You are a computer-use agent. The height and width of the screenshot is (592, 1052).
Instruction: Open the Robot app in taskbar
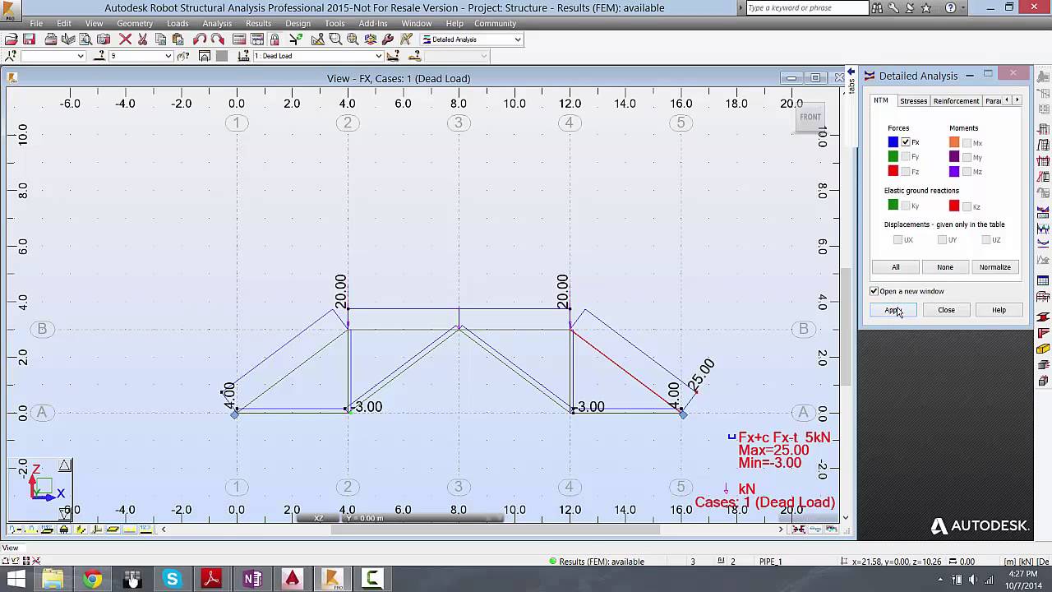331,579
